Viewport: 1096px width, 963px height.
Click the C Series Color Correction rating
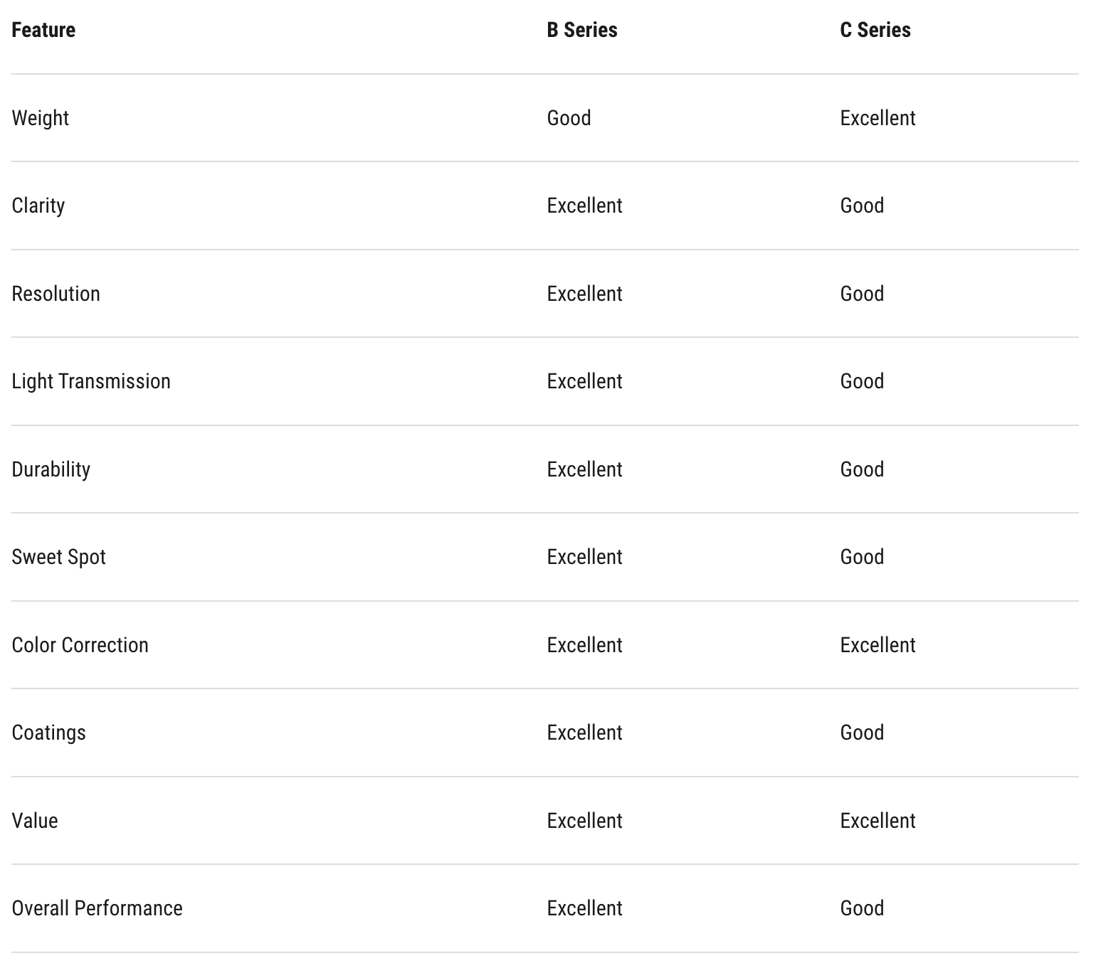pos(878,645)
